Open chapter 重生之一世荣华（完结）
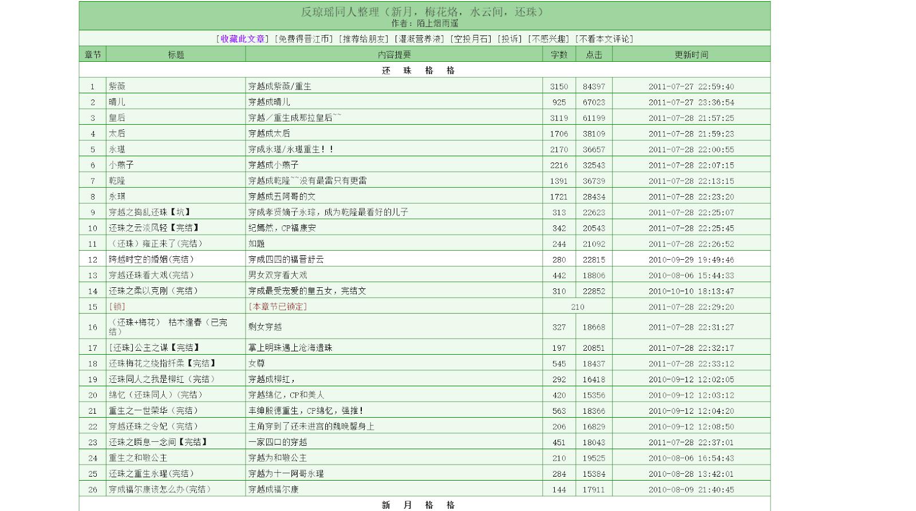The height and width of the screenshot is (511, 916). point(153,411)
